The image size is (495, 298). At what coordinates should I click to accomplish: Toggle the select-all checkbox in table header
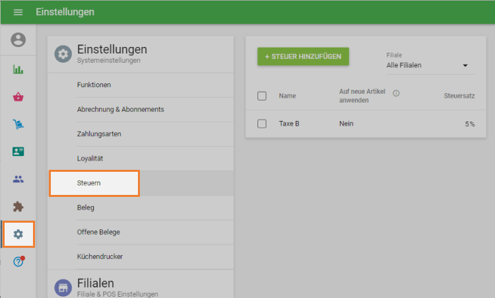[262, 96]
